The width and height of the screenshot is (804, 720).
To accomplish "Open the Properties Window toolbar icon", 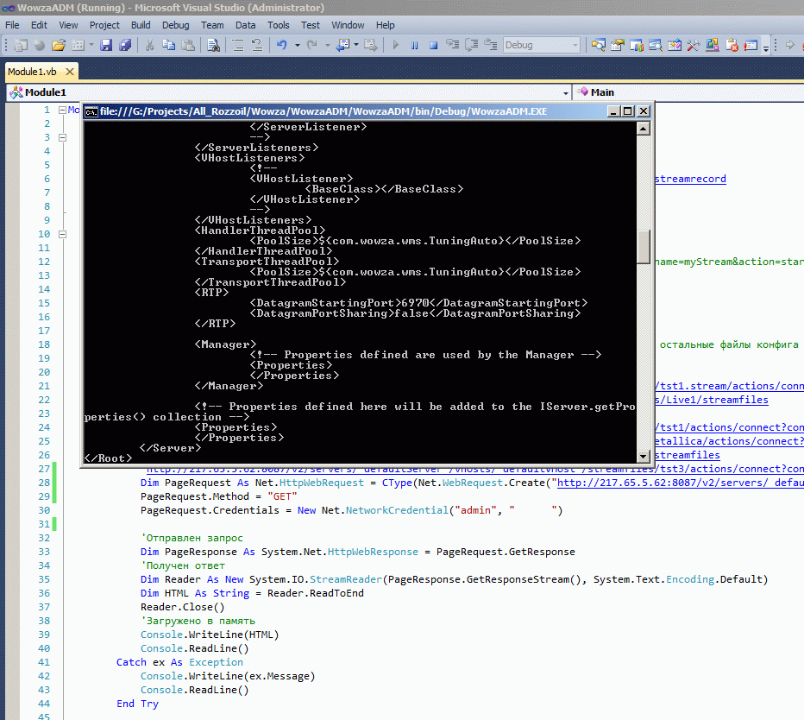I will point(618,45).
